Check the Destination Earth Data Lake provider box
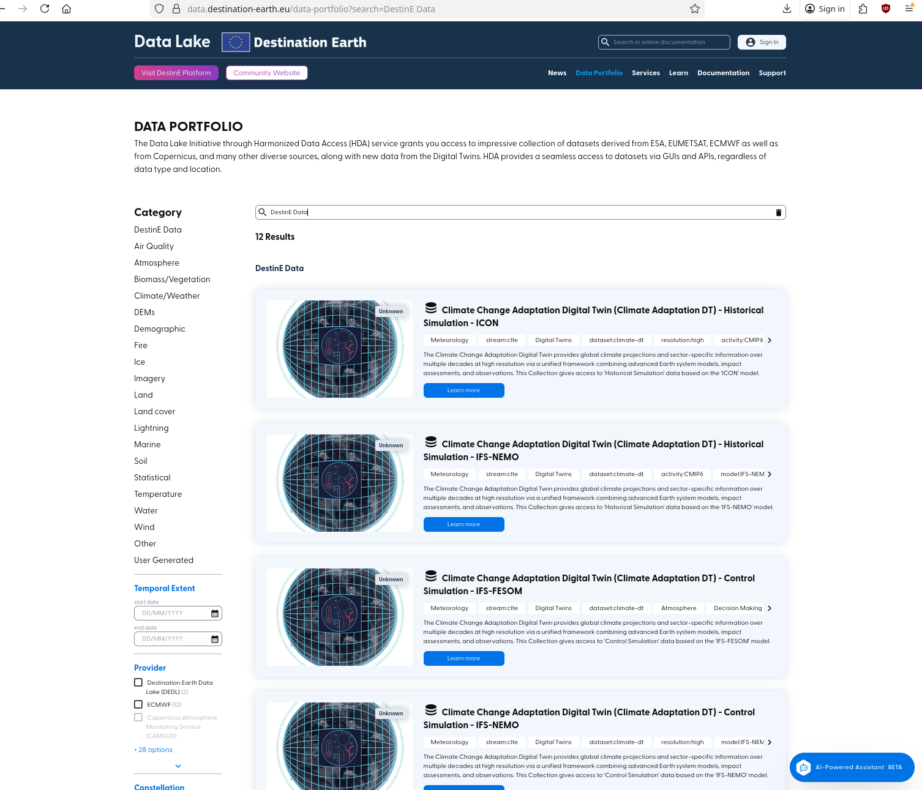Screen dimensions: 922x790 pos(138,682)
